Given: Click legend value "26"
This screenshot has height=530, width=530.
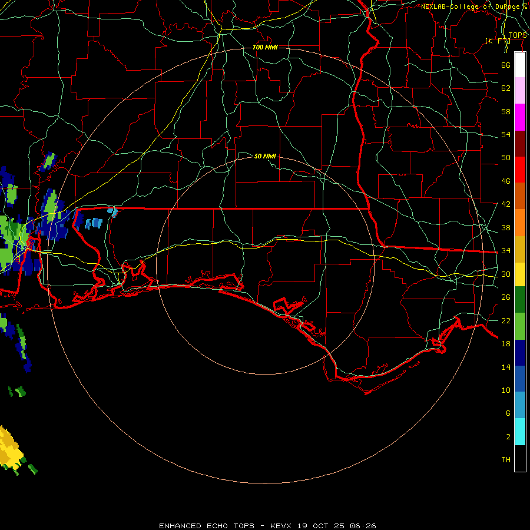Looking at the screenshot, I should (506, 297).
